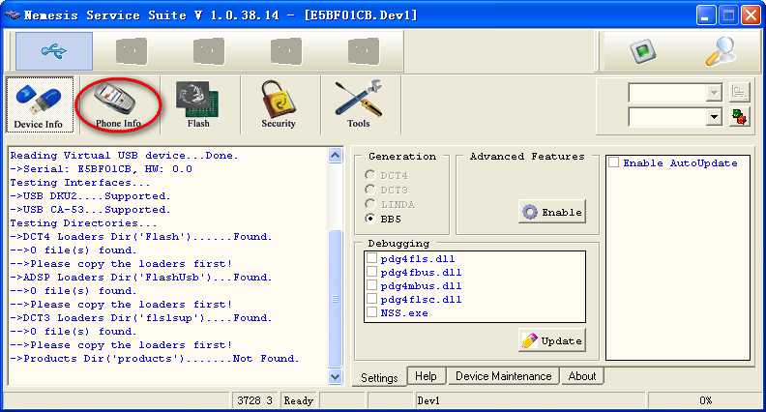Open the Flash section

(198, 104)
